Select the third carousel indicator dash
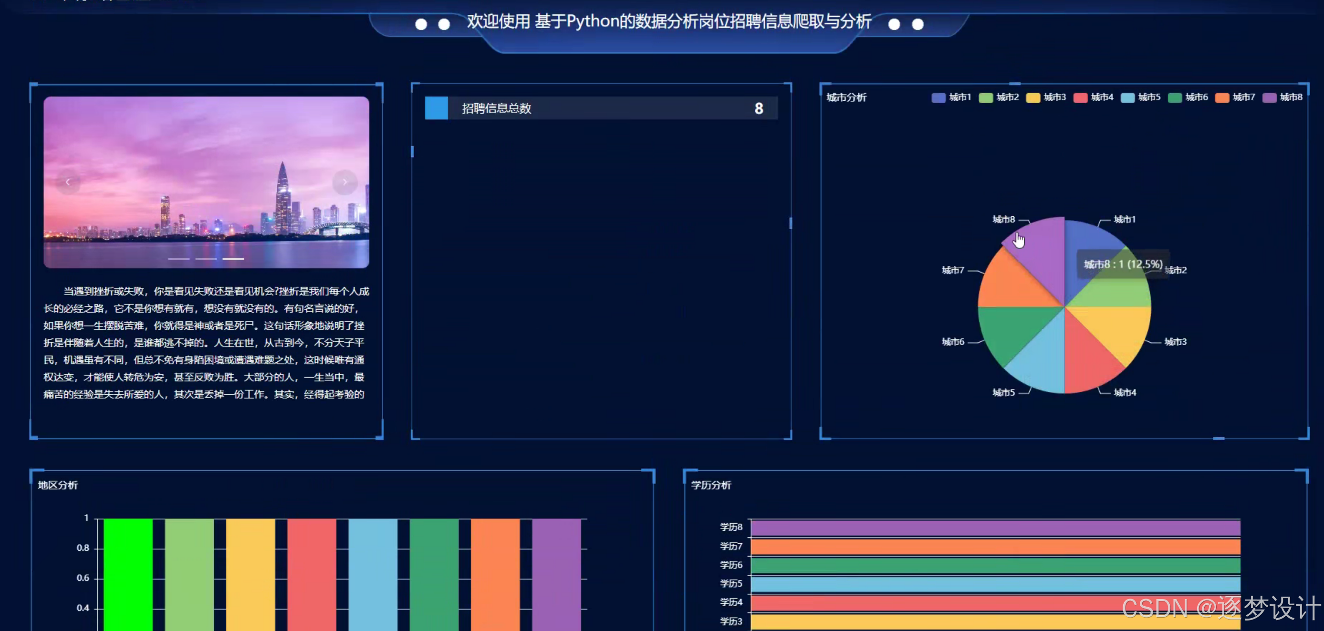This screenshot has height=631, width=1324. pos(233,259)
